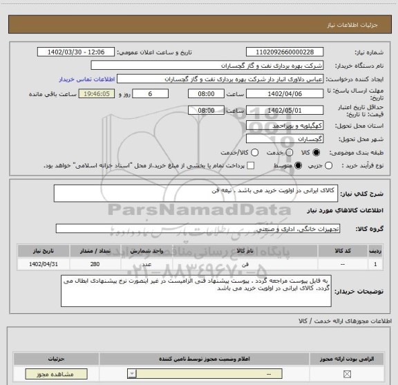Open the اطلاعات تماس خریدار link
Viewport: 398px width, 385px height.
pyautogui.click(x=87, y=79)
